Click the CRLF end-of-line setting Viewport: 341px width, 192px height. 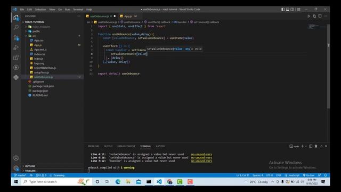coord(279,175)
